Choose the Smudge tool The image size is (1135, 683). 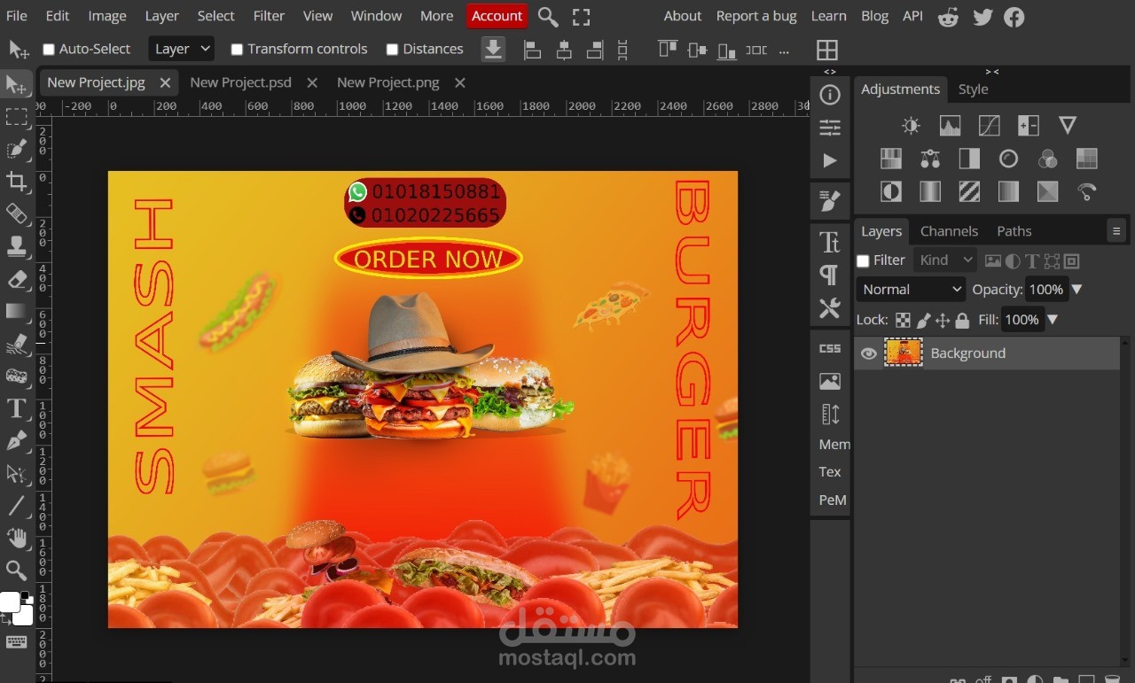click(x=16, y=344)
